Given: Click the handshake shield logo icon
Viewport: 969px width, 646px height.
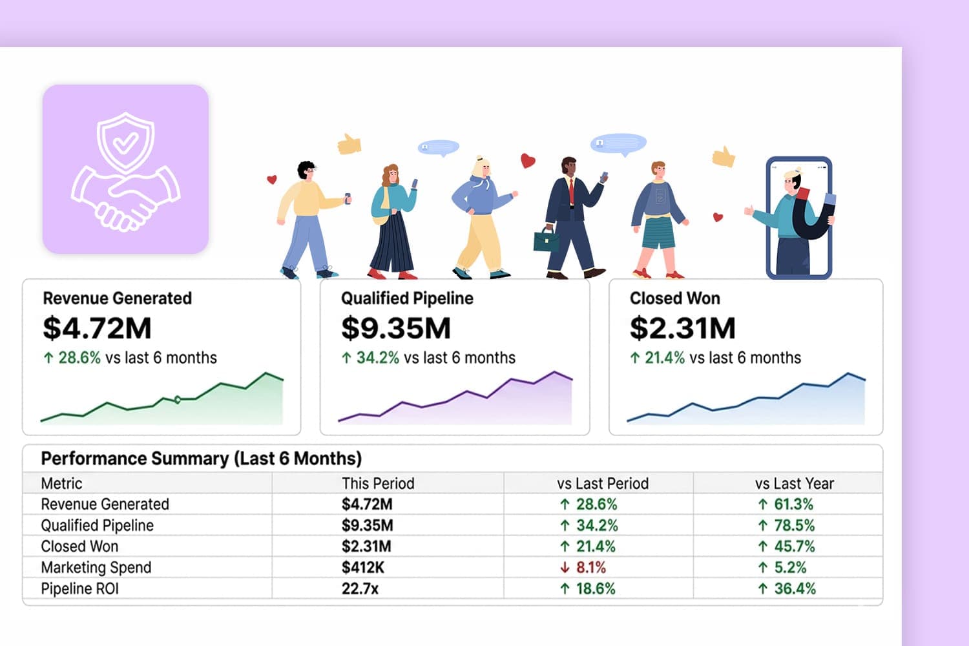Looking at the screenshot, I should (125, 169).
